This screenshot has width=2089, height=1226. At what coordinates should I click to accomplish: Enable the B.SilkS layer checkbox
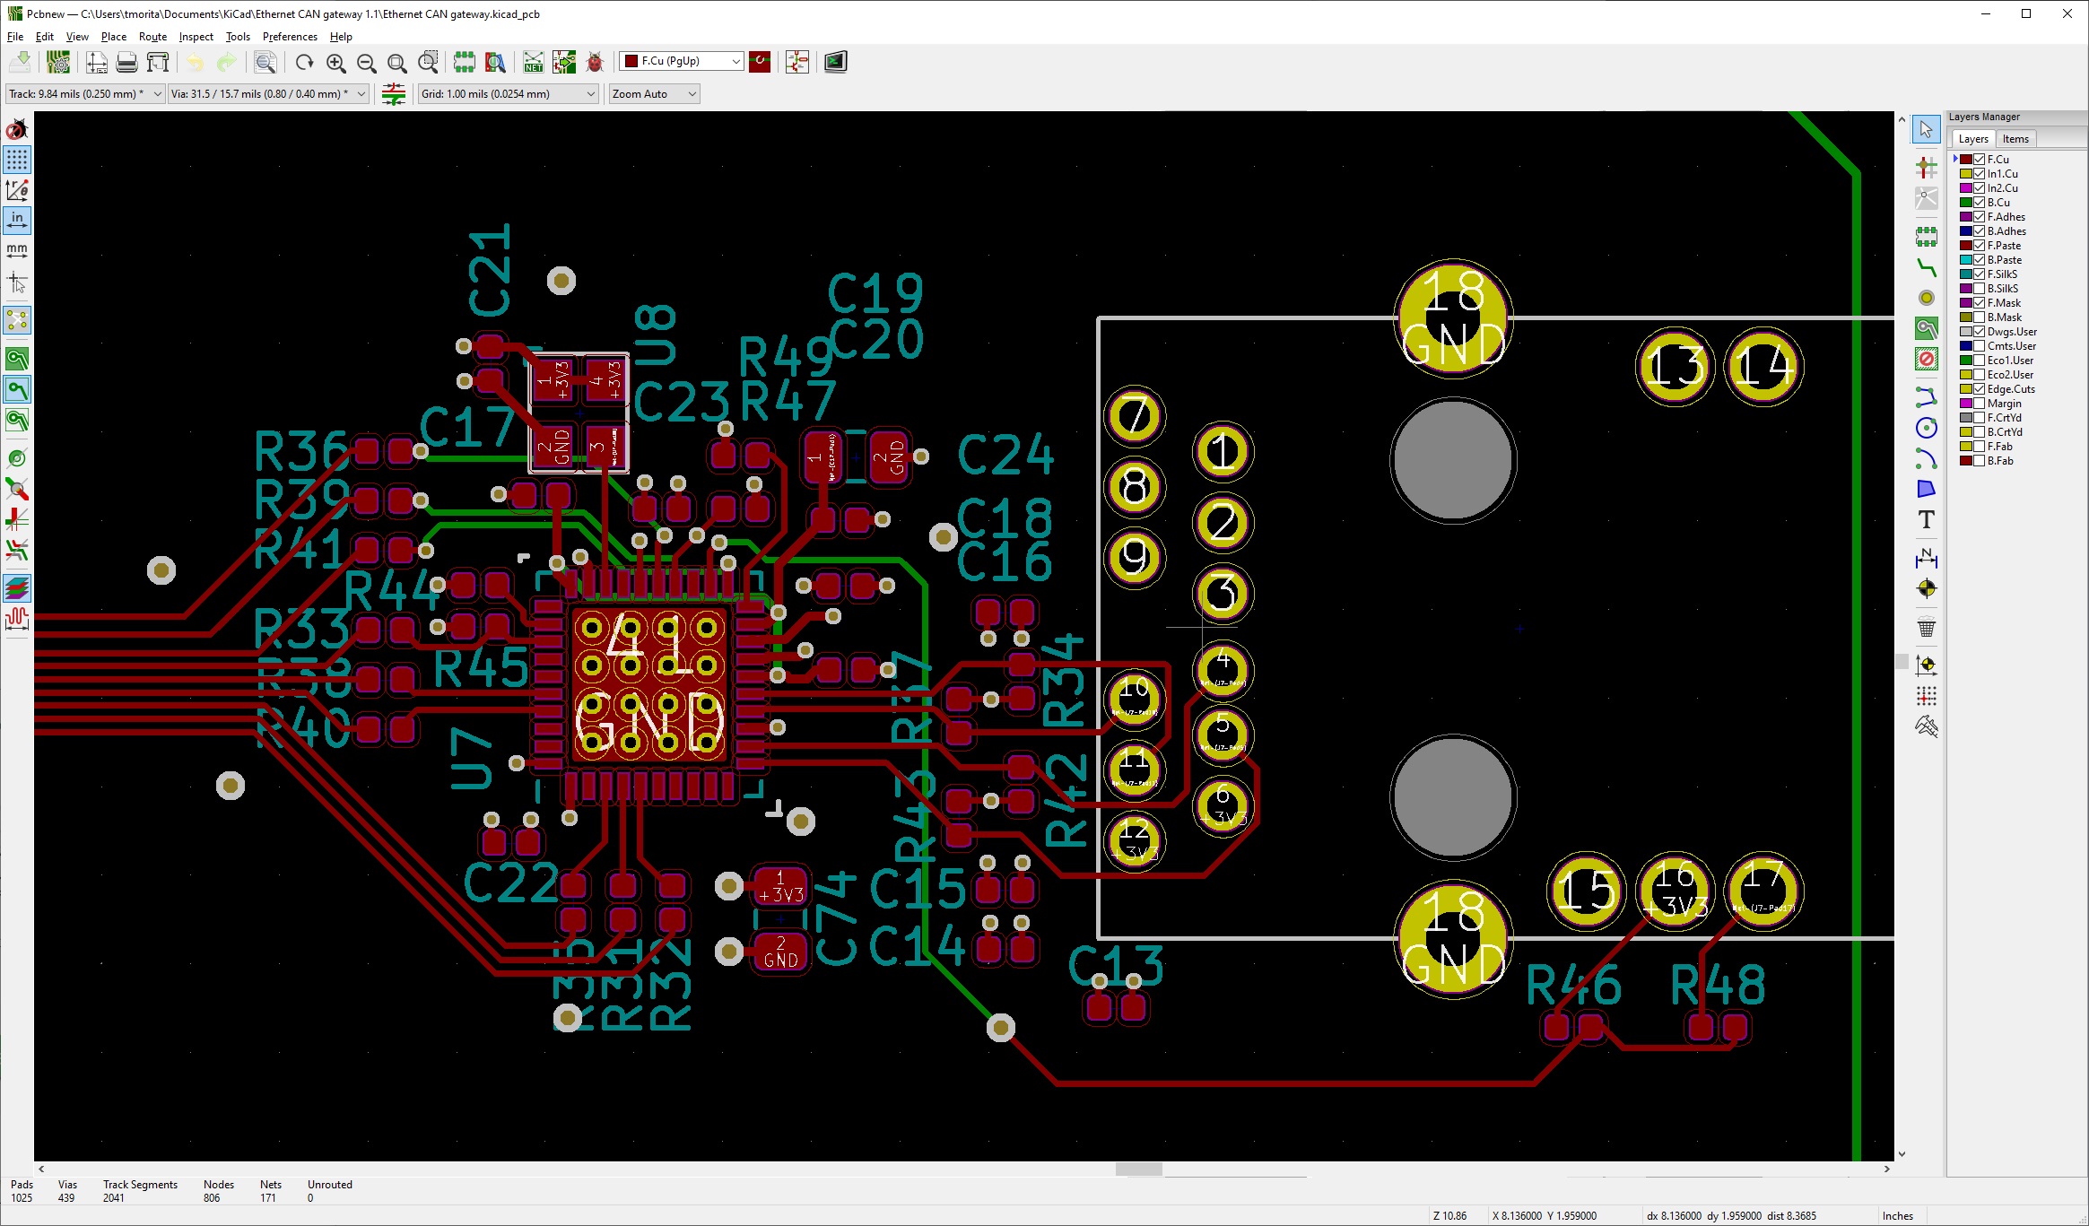(x=1980, y=289)
